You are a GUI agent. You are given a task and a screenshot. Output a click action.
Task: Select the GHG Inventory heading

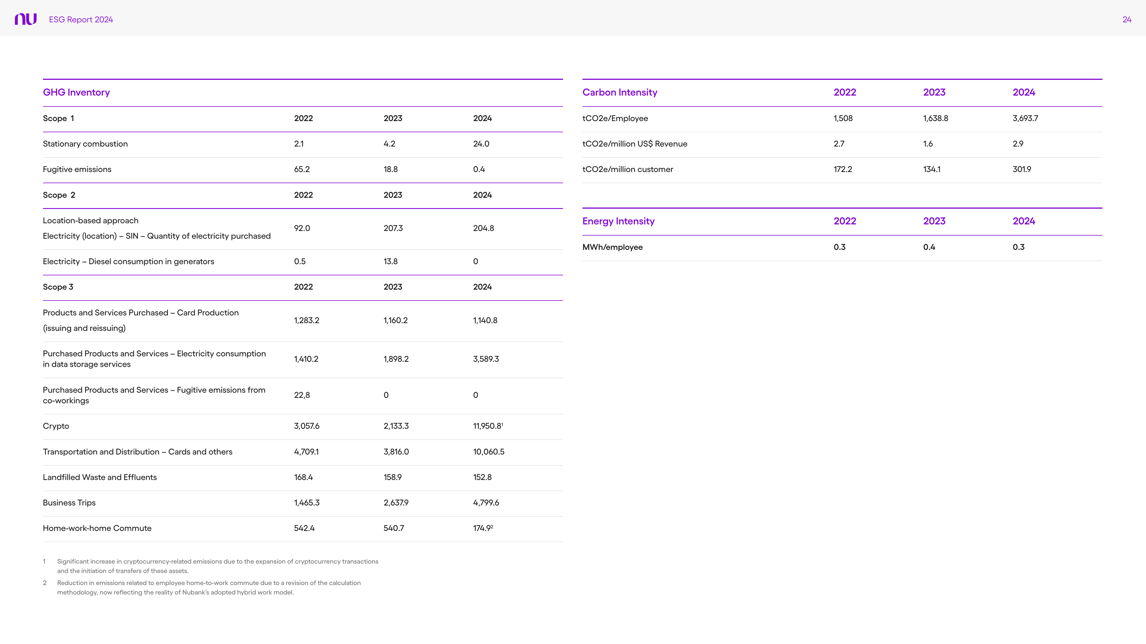[76, 92]
